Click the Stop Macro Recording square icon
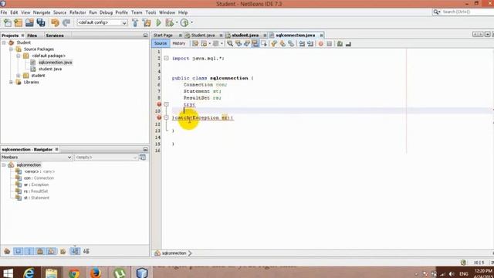The height and width of the screenshot is (278, 494). click(x=330, y=44)
